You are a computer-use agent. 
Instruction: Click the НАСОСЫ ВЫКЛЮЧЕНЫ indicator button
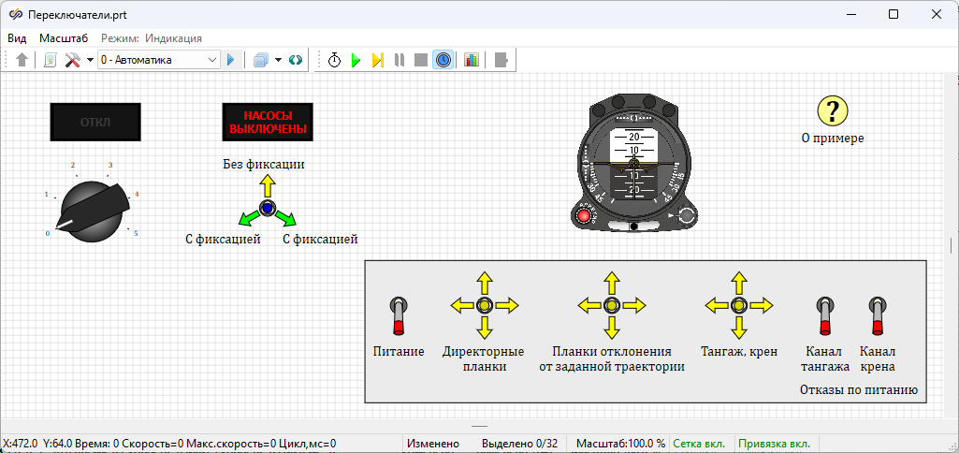(x=268, y=122)
